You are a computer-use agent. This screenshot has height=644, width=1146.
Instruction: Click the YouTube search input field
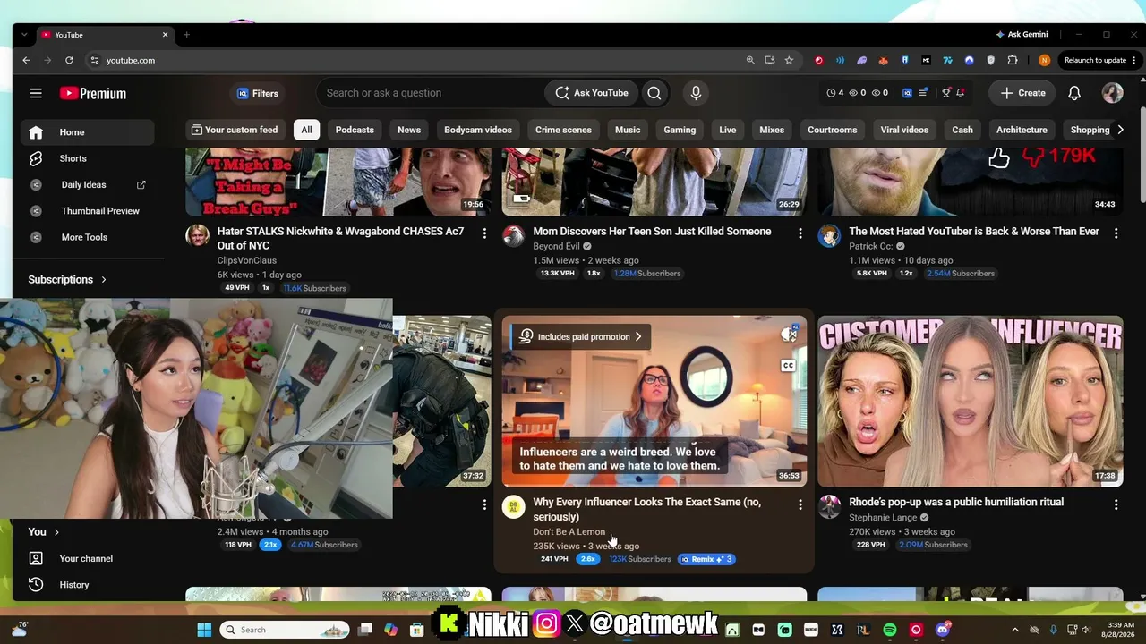[430, 93]
